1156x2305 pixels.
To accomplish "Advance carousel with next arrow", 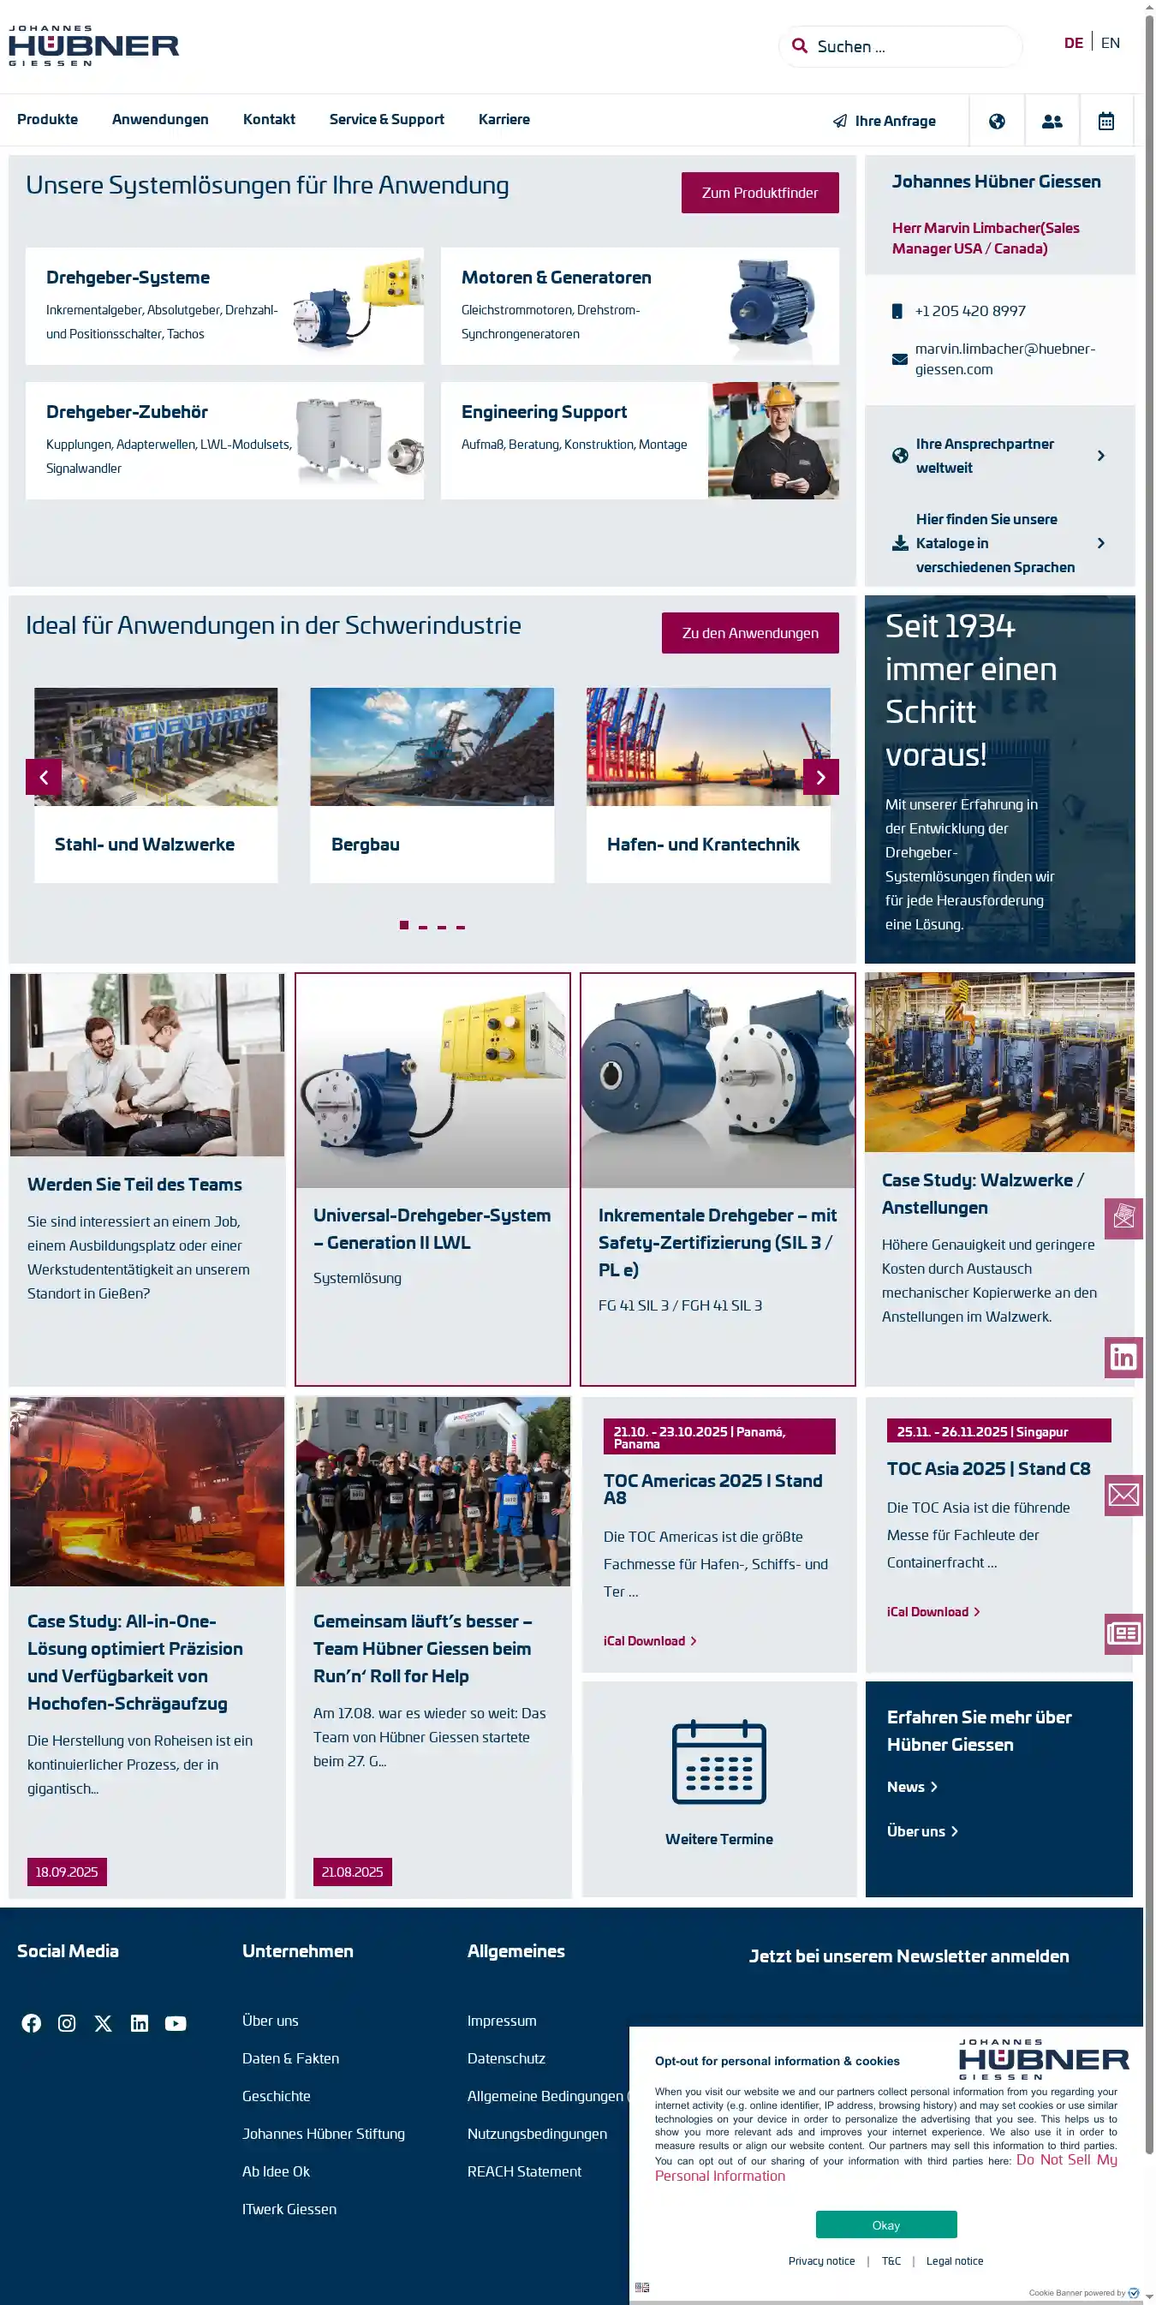I will click(x=819, y=777).
